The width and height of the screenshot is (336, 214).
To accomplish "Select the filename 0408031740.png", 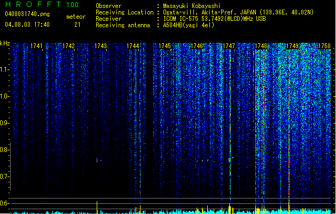I will point(27,14).
